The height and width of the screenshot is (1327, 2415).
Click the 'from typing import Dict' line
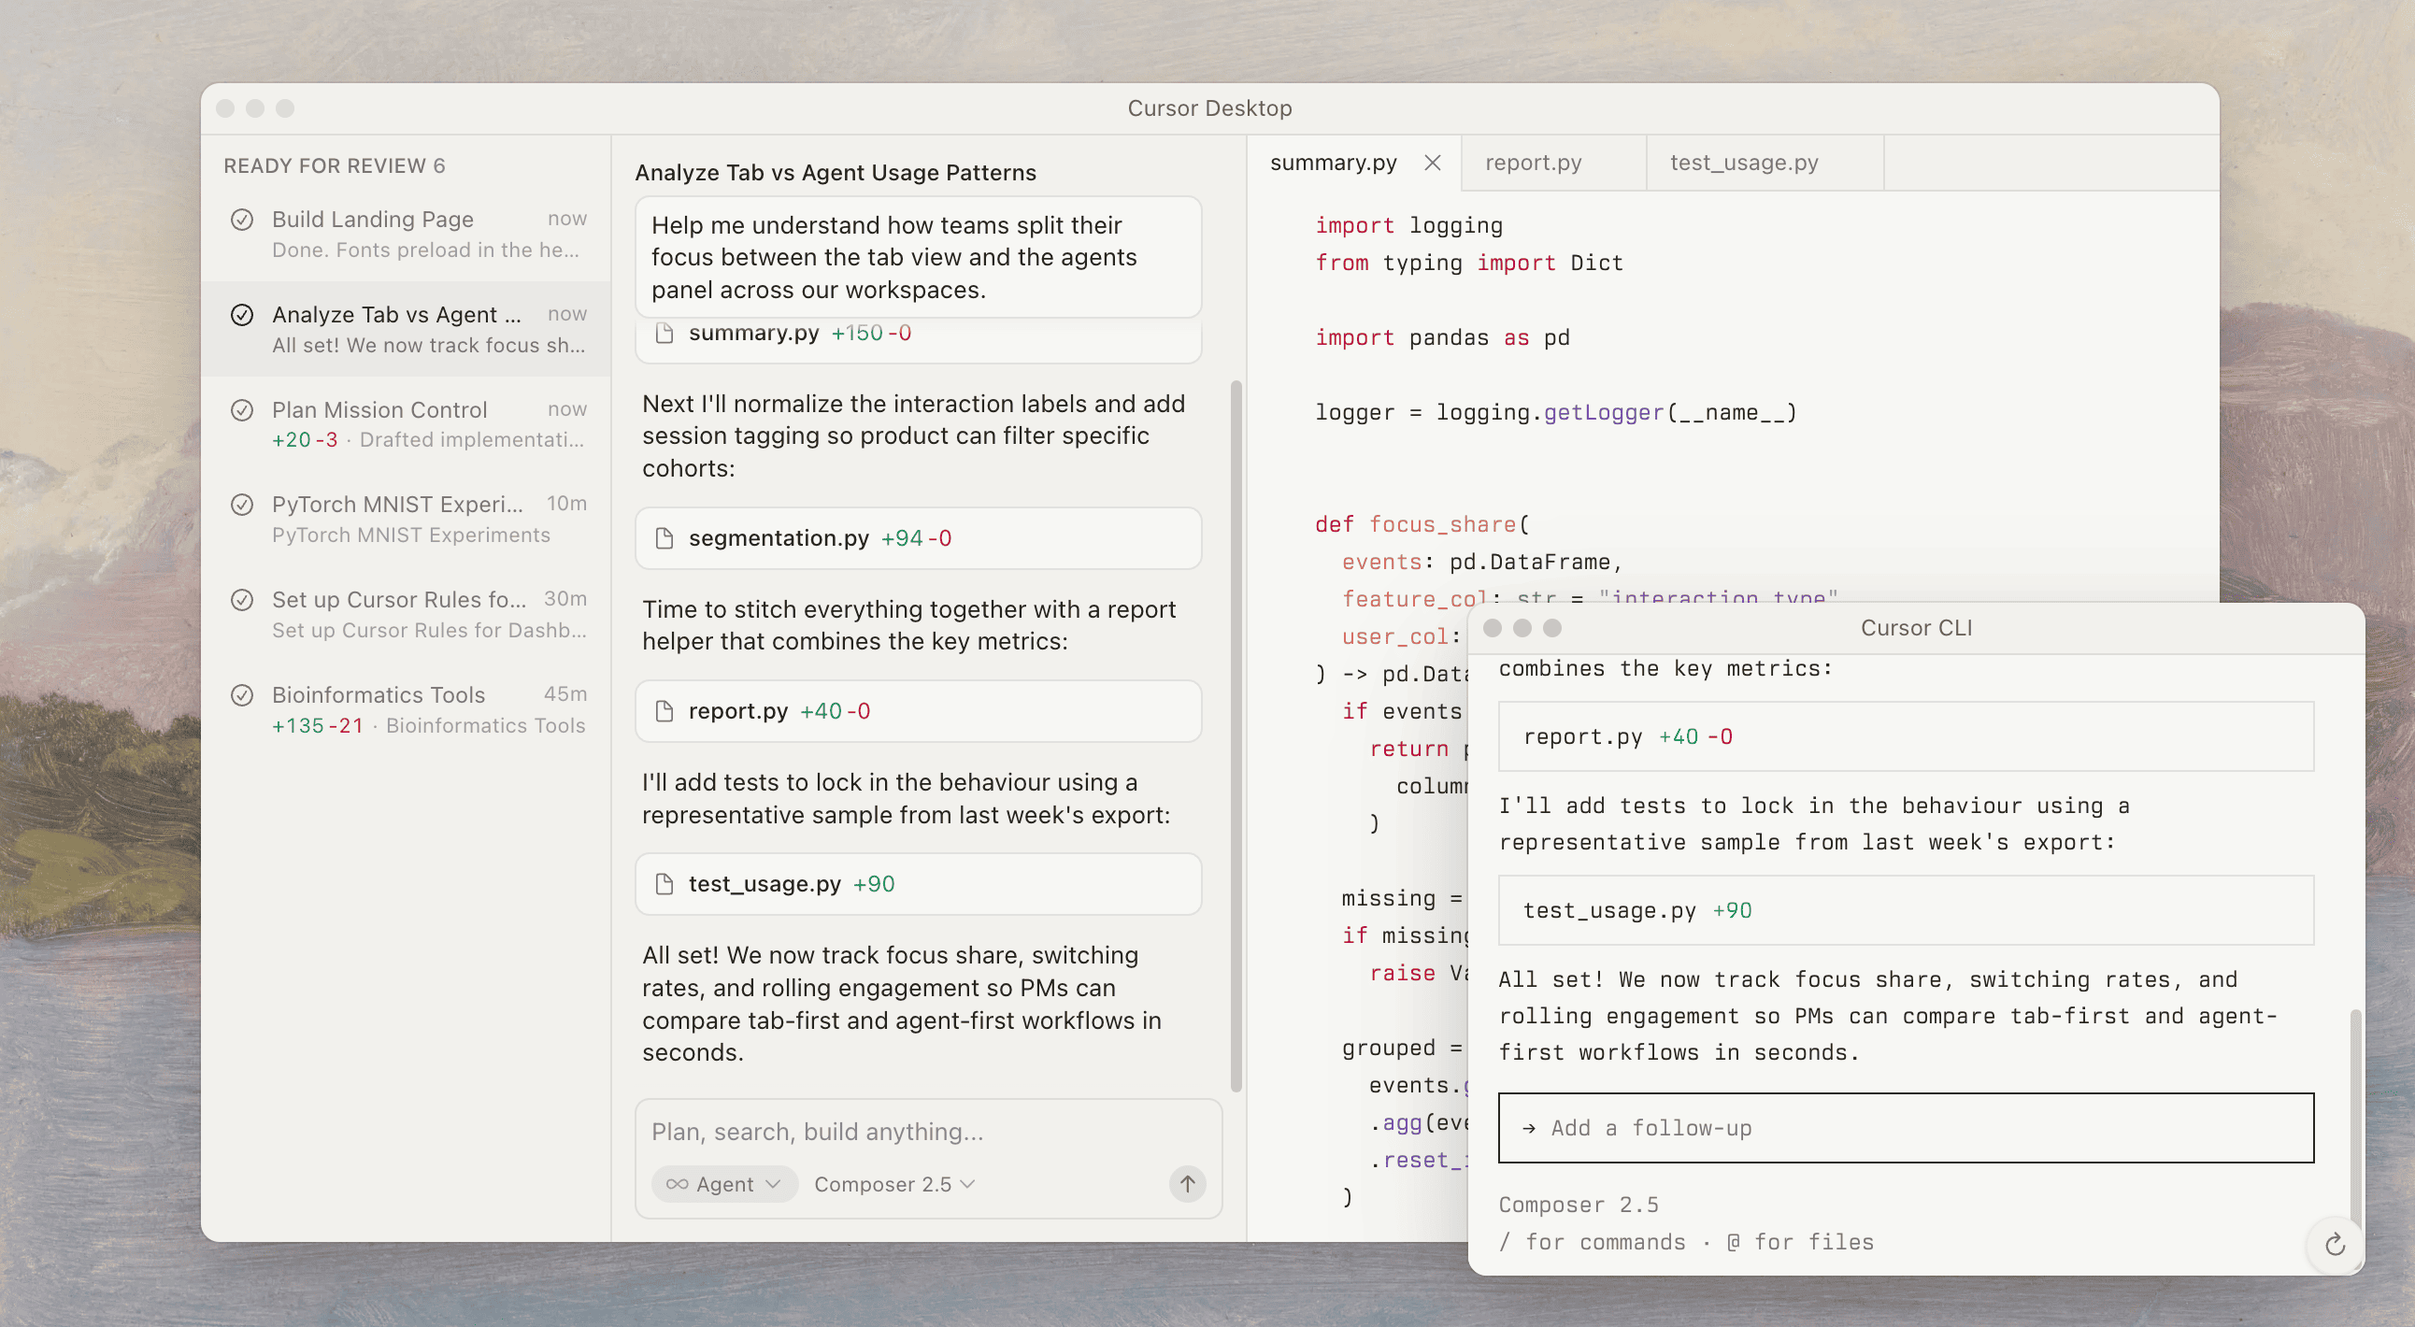click(1468, 263)
